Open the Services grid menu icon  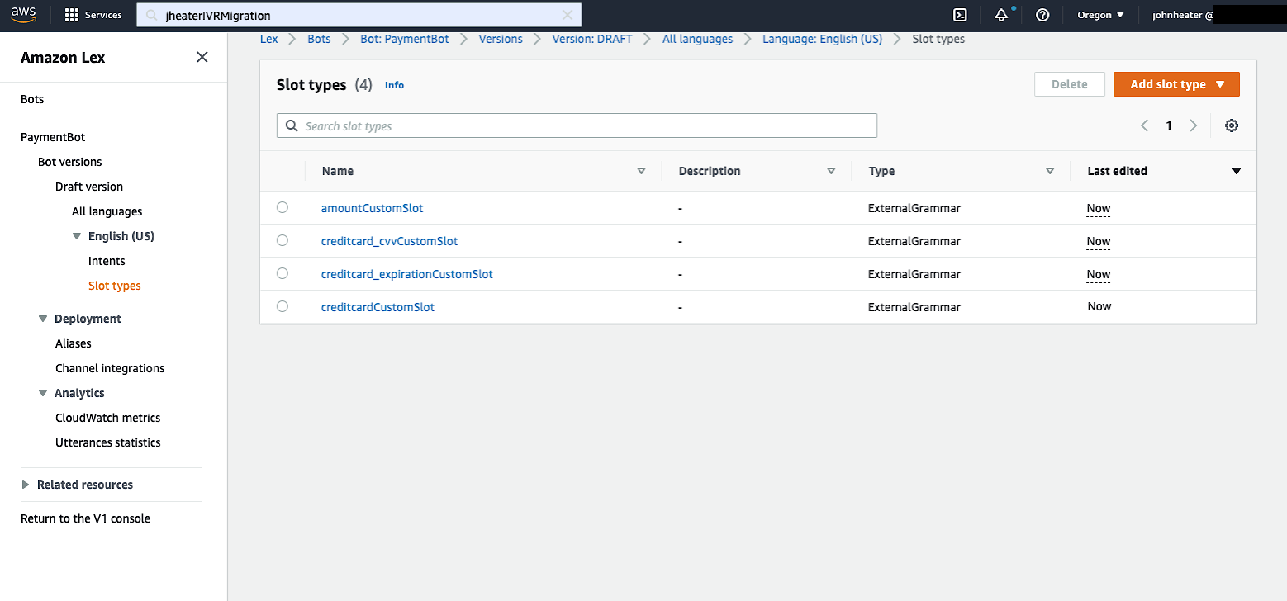[72, 15]
